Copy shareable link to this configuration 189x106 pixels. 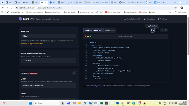point(162,30)
